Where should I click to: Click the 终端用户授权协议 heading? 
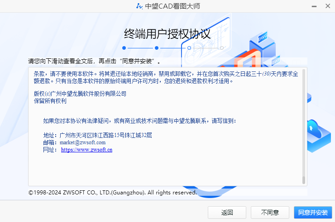(167, 34)
